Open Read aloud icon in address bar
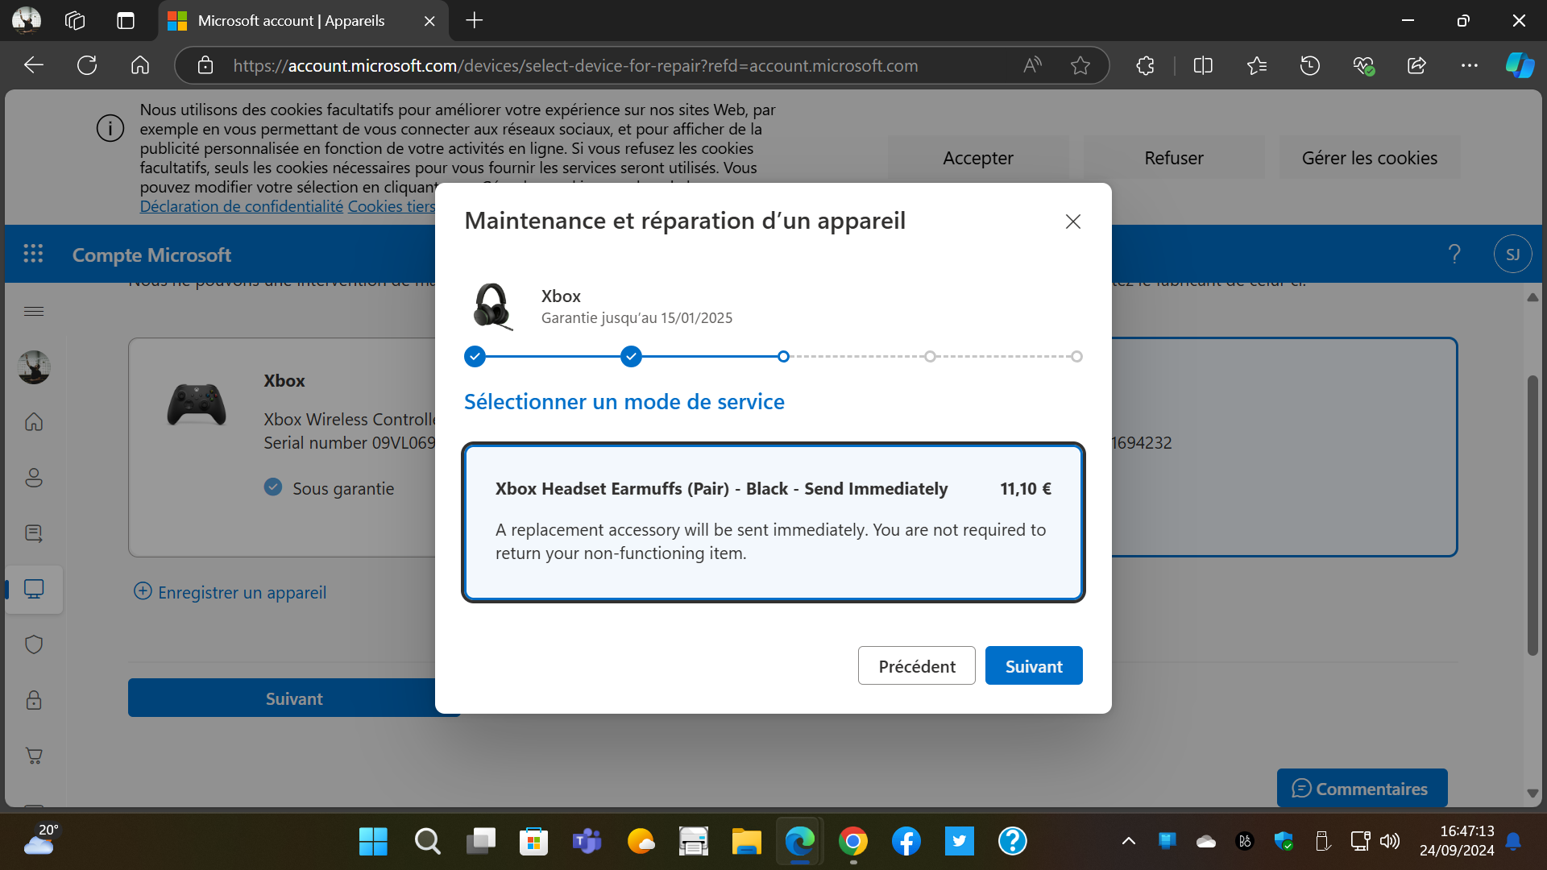The width and height of the screenshot is (1547, 870). click(x=1032, y=65)
